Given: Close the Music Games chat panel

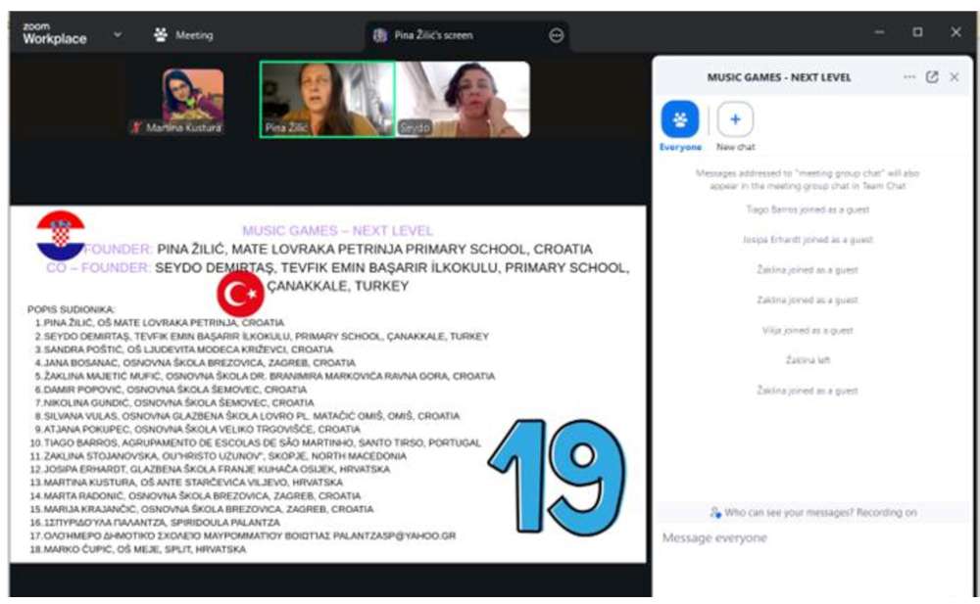Looking at the screenshot, I should point(955,77).
